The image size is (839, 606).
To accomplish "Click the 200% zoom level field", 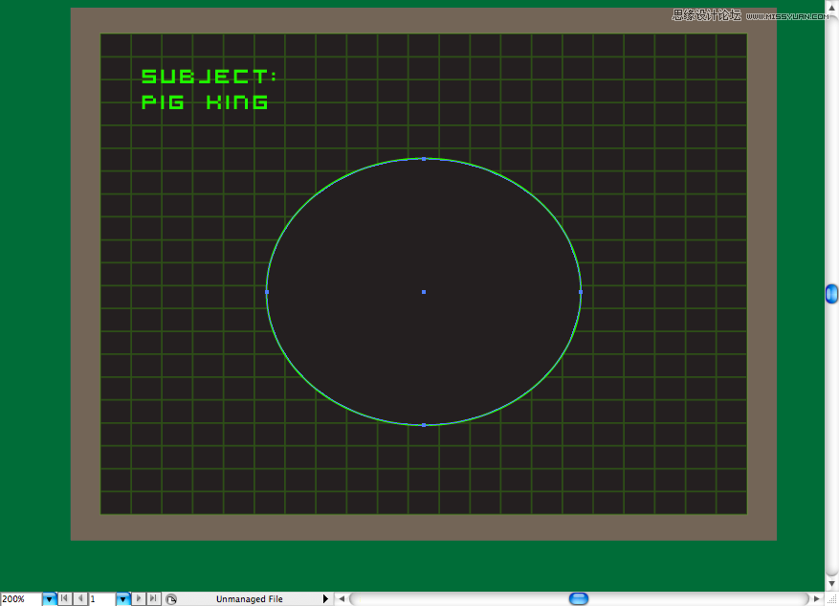I will click(21, 599).
